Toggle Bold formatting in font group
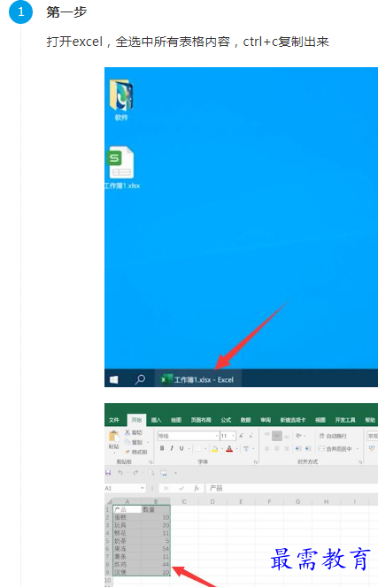The height and width of the screenshot is (587, 378). [162, 448]
